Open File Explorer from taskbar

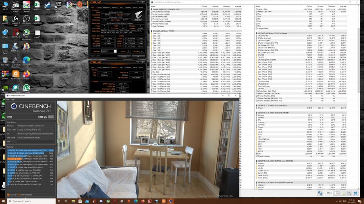[73, 201]
